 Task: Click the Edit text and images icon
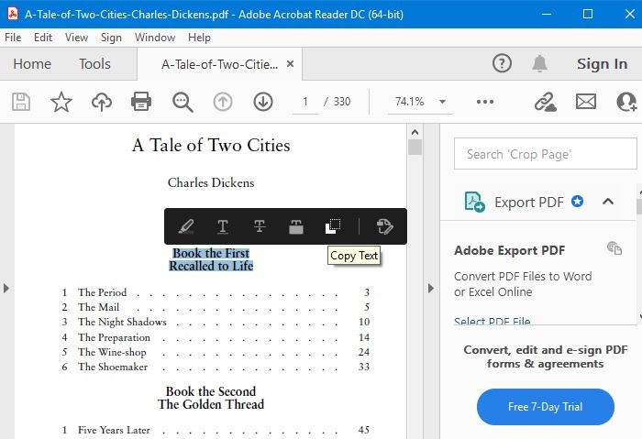pyautogui.click(x=385, y=226)
